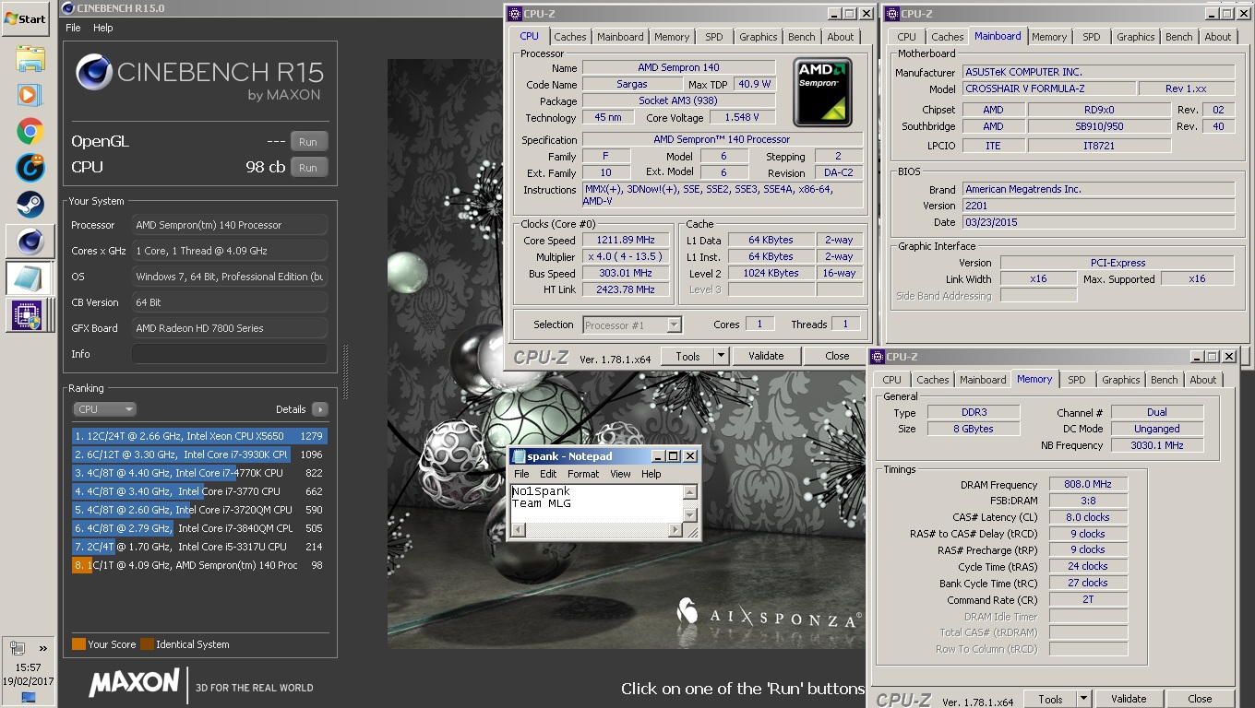Switch to Notepad via its taskbar icon
The width and height of the screenshot is (1255, 708).
click(x=30, y=278)
